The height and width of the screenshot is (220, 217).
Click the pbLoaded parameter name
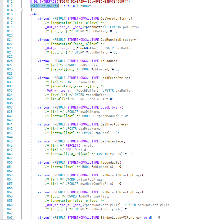click(101, 69)
